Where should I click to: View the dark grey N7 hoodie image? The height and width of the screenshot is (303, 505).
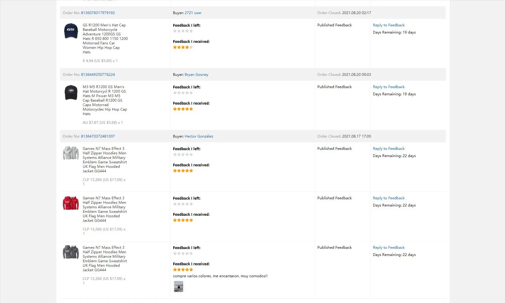(71, 252)
